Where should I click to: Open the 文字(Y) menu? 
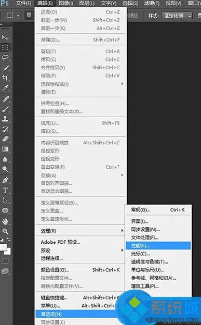click(x=109, y=3)
